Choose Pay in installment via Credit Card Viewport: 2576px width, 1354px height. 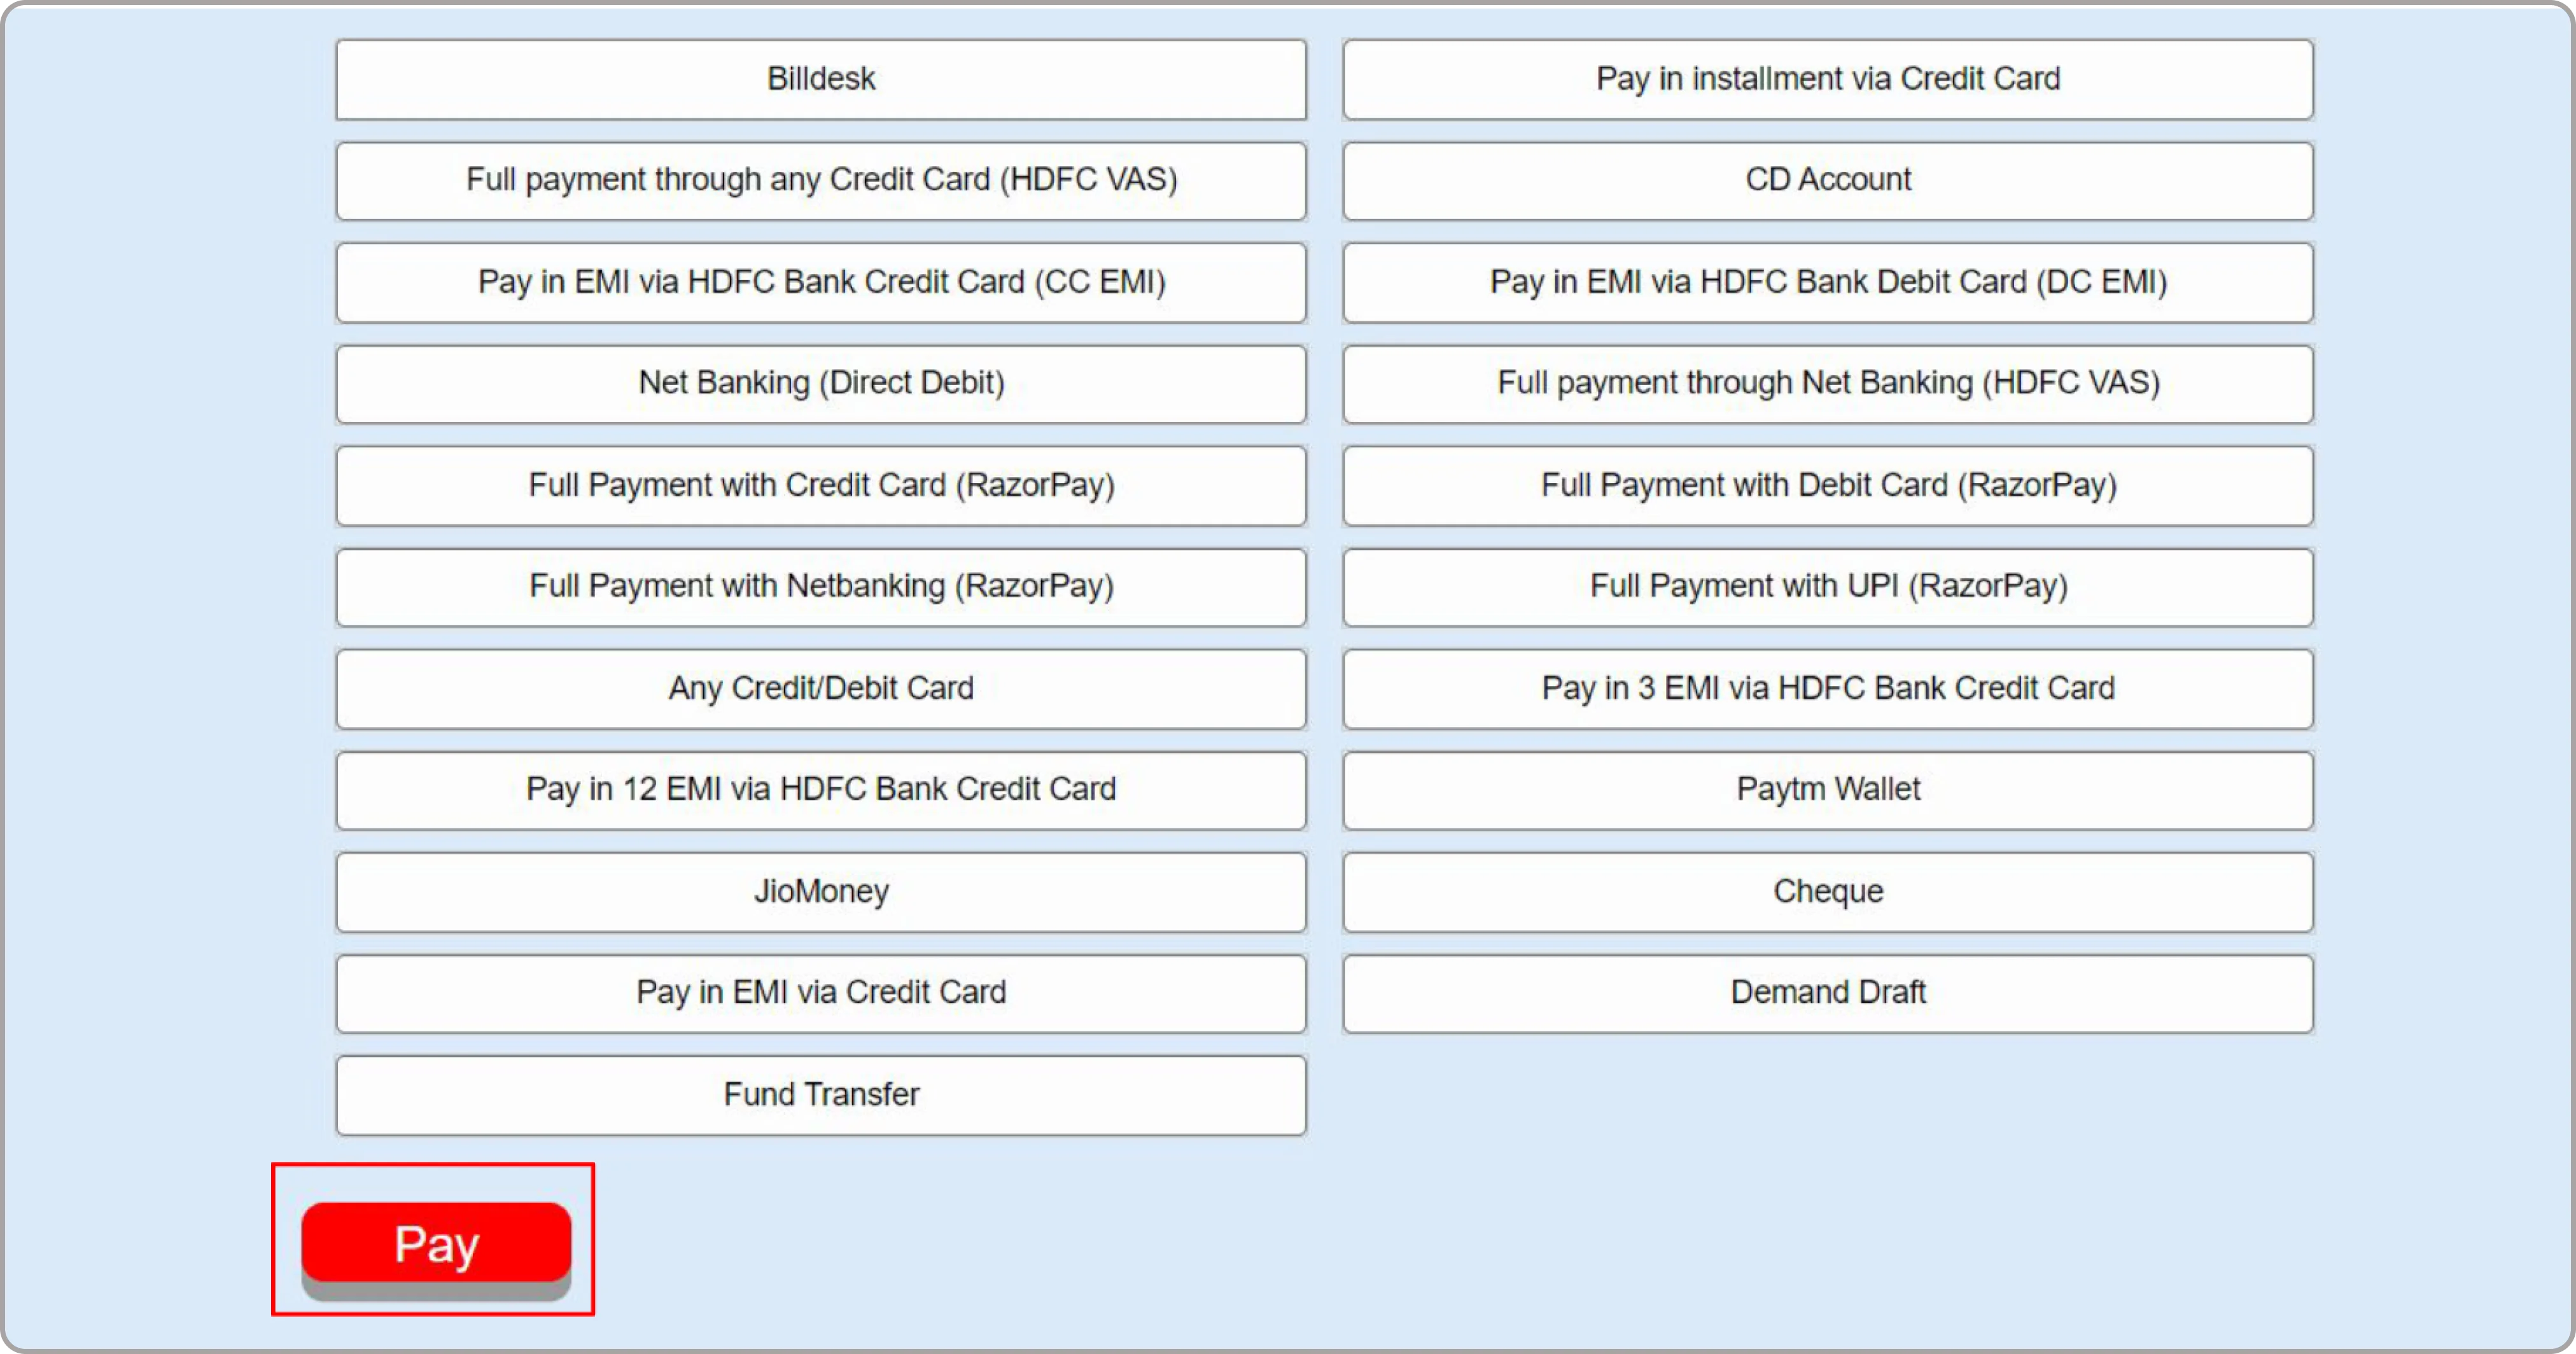[1828, 79]
